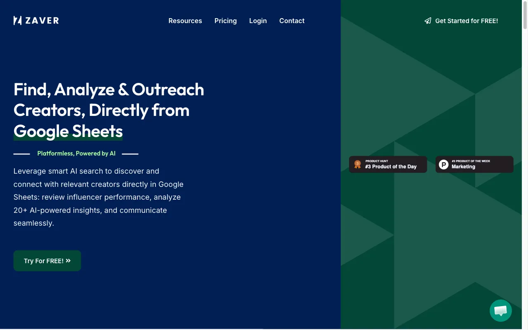Open the chat widget bubble

tap(501, 311)
